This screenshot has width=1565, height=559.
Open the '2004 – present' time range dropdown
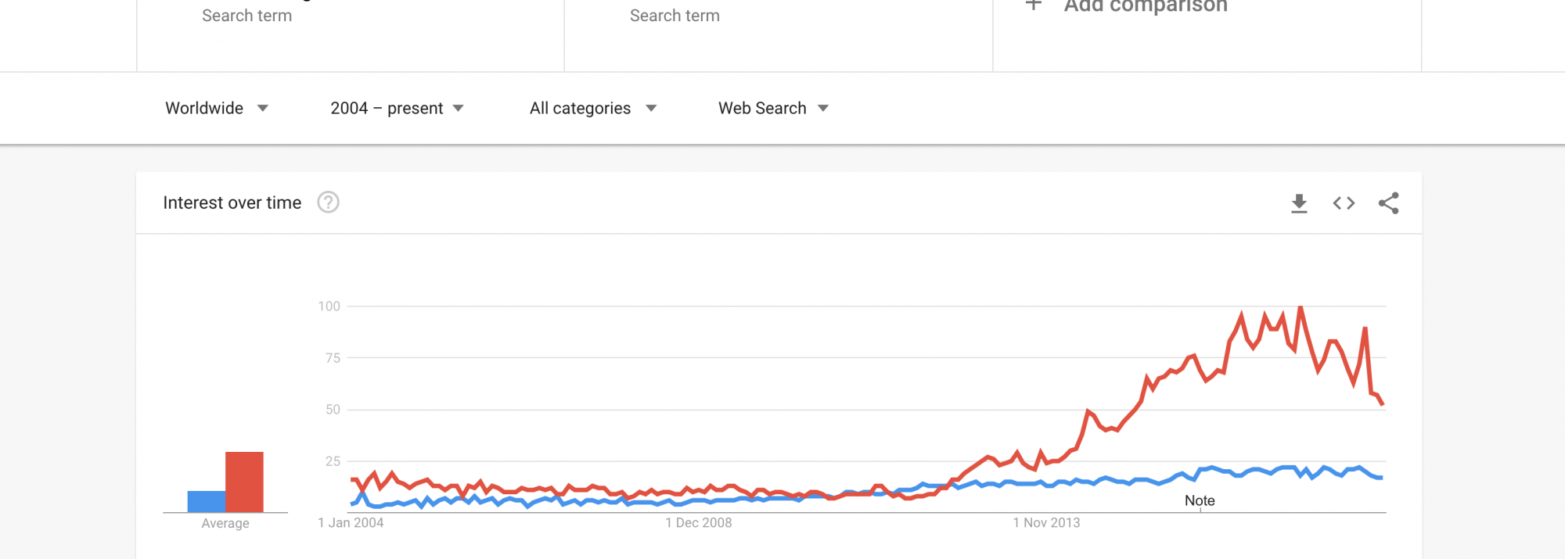click(397, 108)
